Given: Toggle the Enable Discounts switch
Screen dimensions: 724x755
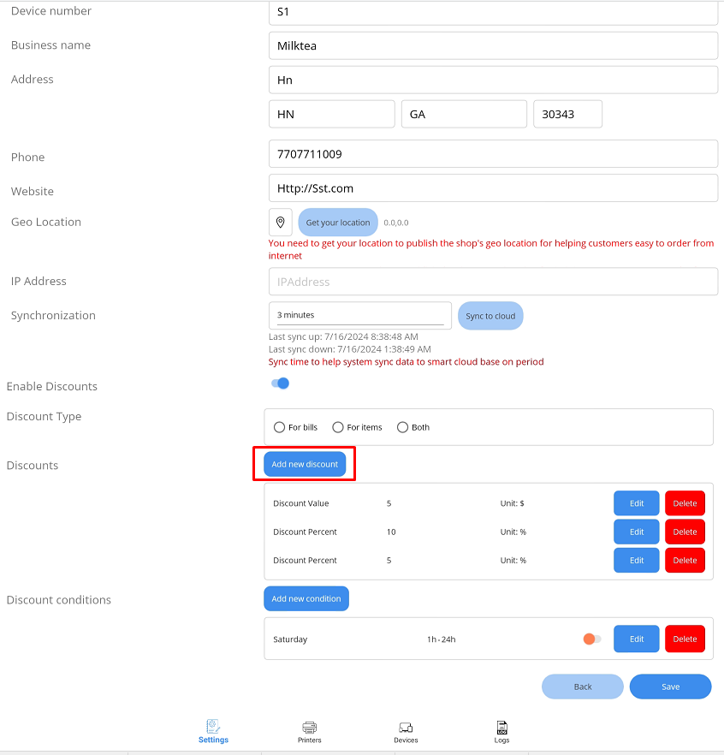Looking at the screenshot, I should pyautogui.click(x=281, y=383).
